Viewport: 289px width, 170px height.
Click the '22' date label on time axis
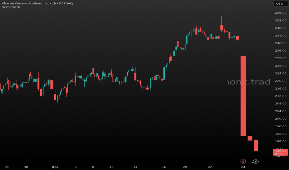[x=210, y=167]
